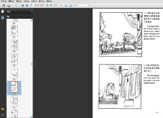Select the page 87 thumbnail
This screenshot has width=163, height=118.
14,31
